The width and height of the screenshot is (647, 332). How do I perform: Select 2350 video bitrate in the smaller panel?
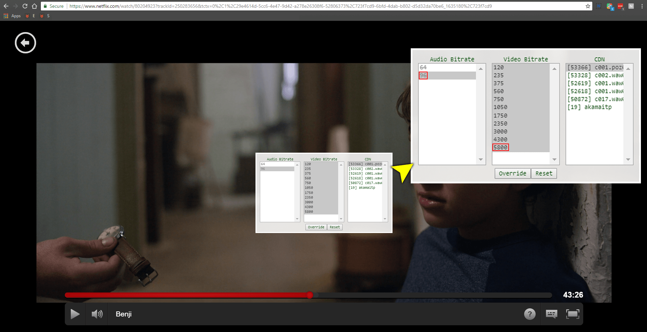click(321, 198)
